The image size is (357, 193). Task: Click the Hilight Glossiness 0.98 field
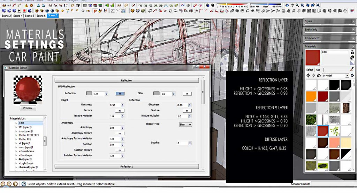click(x=115, y=105)
